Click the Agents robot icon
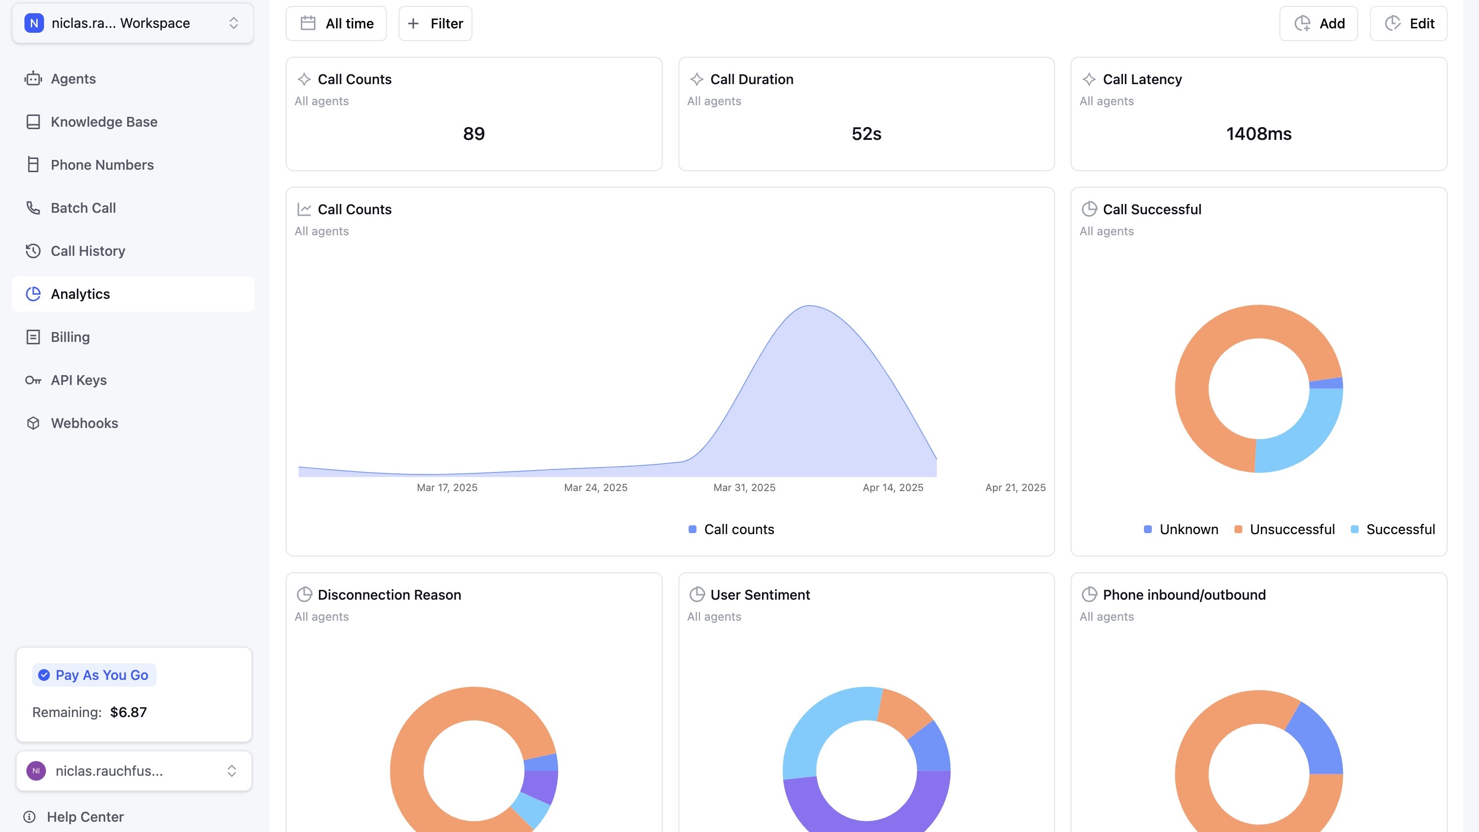The image size is (1479, 832). tap(33, 79)
